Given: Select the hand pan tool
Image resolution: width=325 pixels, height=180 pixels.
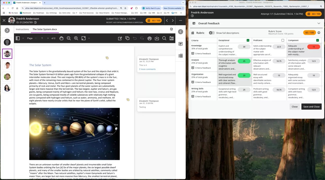Looking at the screenshot, I should point(61,38).
